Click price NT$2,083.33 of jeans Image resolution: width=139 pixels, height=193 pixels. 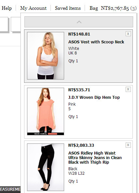pyautogui.click(x=81, y=145)
